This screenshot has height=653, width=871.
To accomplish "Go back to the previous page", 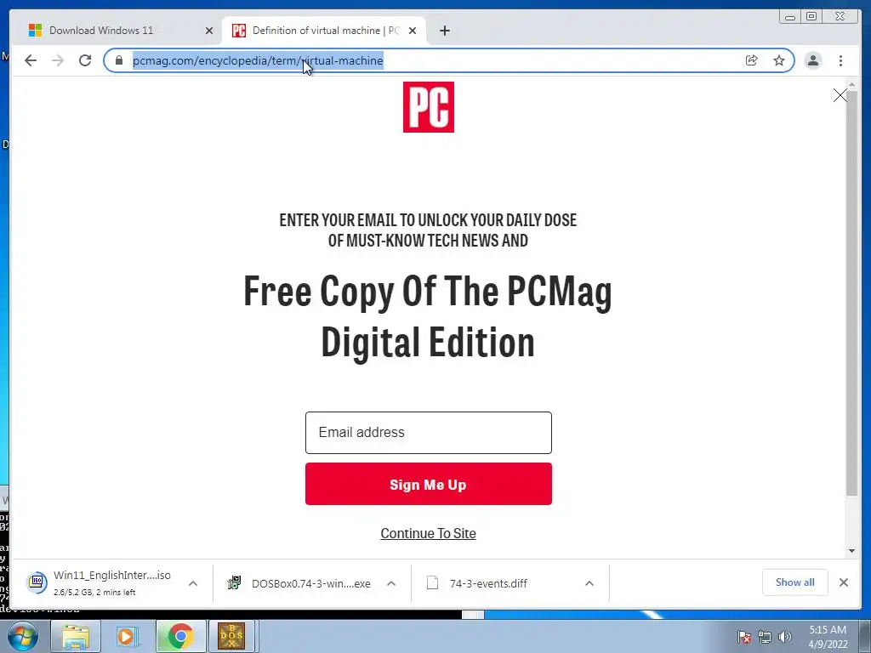I will coord(31,60).
